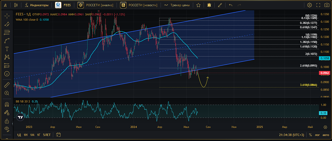Viewport: 332px width, 141px height.
Task: Collapse the left drawing toolbar arrow
Action: point(13,123)
